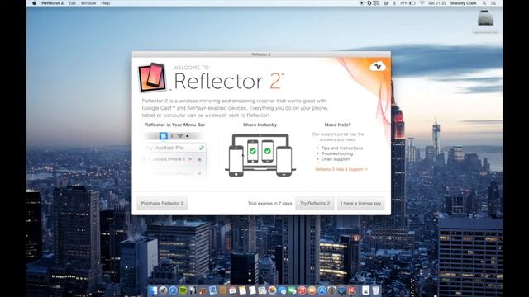Click the Purchase Reflector 2 button
This screenshot has width=529, height=297.
[162, 204]
